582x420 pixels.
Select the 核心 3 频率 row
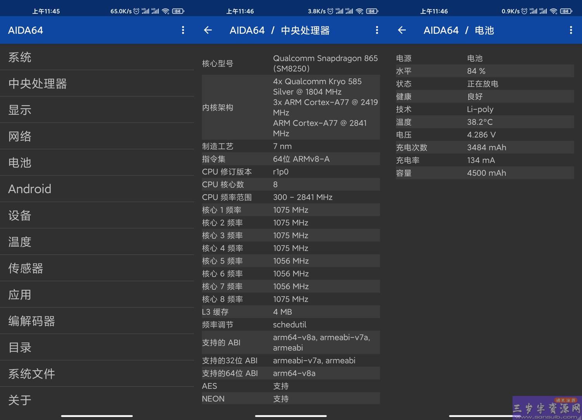click(291, 235)
